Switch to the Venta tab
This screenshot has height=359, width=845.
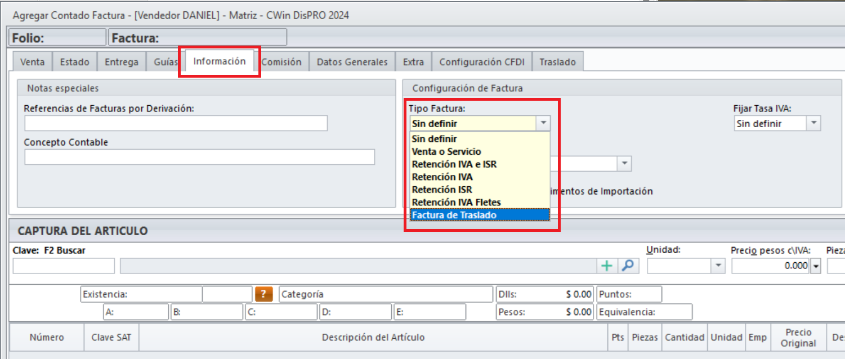32,62
